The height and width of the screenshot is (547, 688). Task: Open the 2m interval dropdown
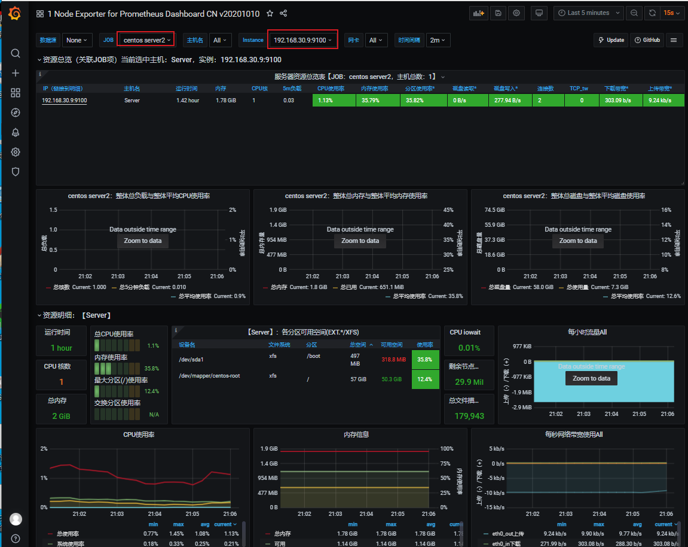click(438, 40)
